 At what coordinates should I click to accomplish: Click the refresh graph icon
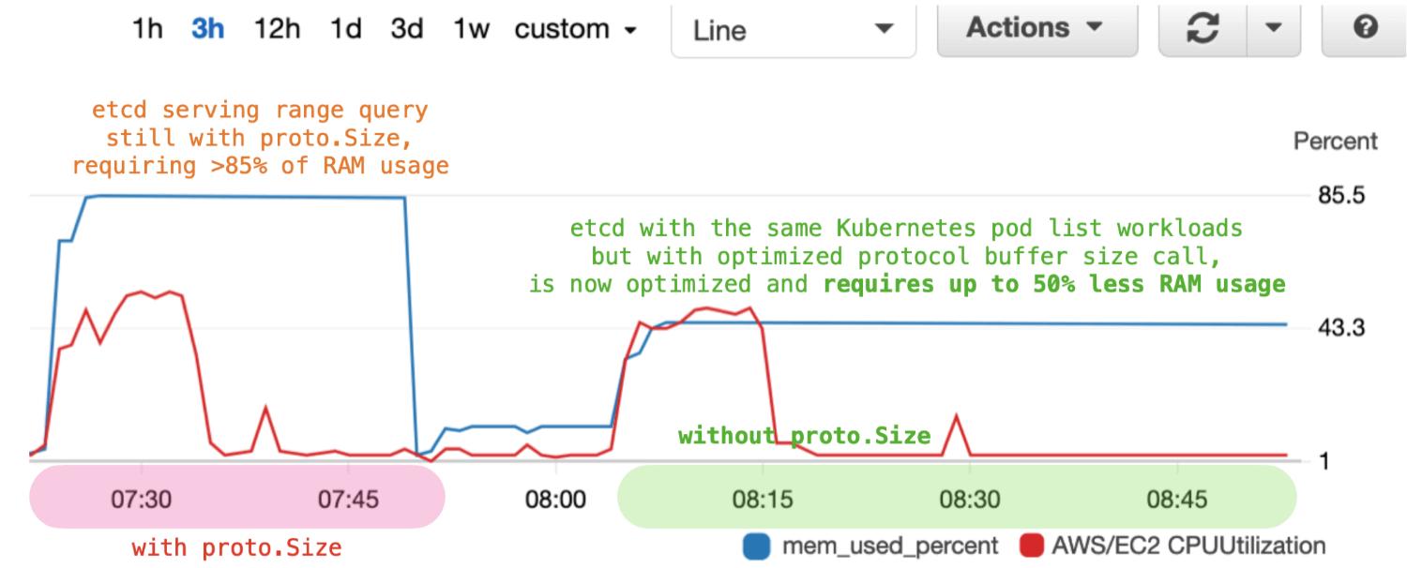click(1203, 28)
